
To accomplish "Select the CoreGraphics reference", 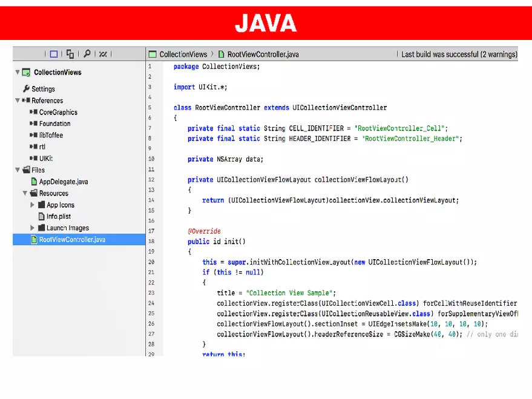I will pos(58,112).
